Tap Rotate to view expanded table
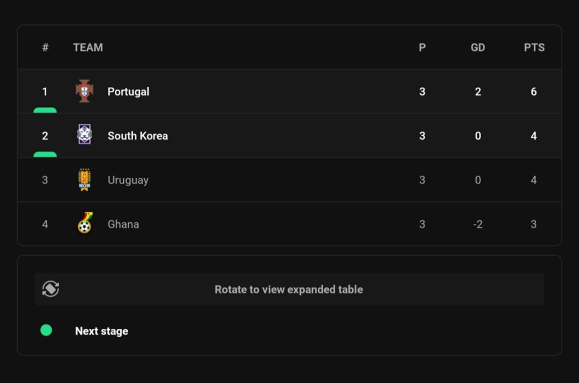Image resolution: width=579 pixels, height=383 pixels. tap(289, 289)
